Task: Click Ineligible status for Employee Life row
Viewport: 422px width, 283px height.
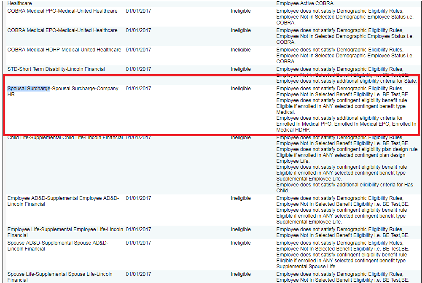Action: coord(241,229)
